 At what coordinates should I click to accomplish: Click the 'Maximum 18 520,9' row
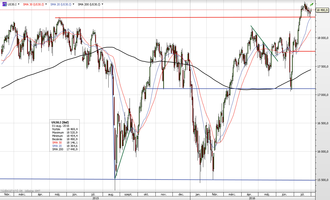pyautogui.click(x=65, y=132)
